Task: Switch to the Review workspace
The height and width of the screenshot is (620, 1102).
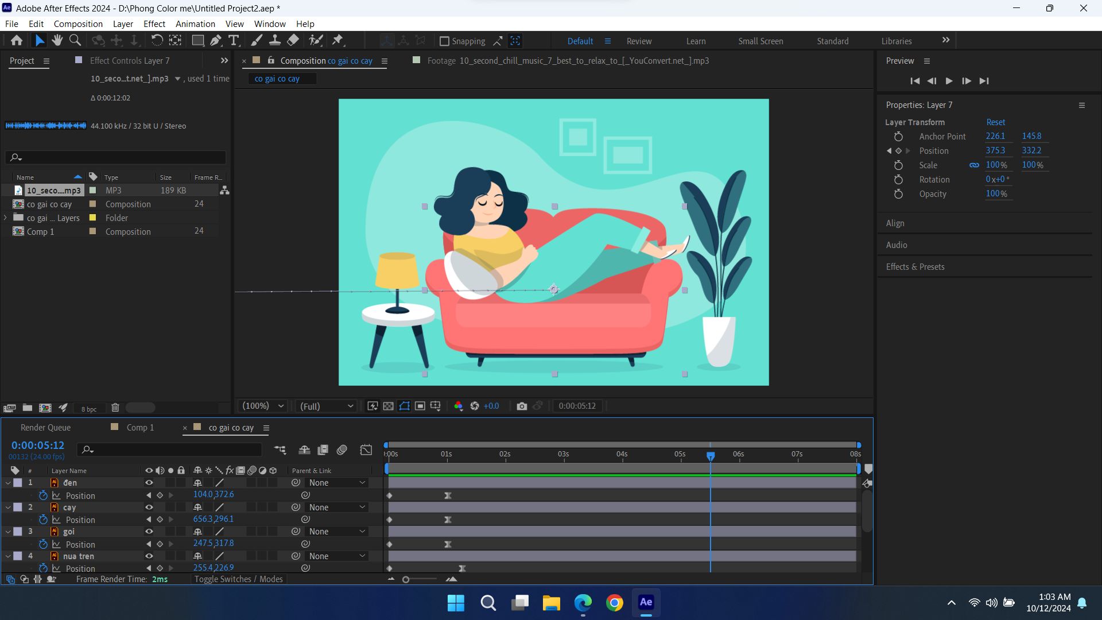Action: pyautogui.click(x=639, y=41)
